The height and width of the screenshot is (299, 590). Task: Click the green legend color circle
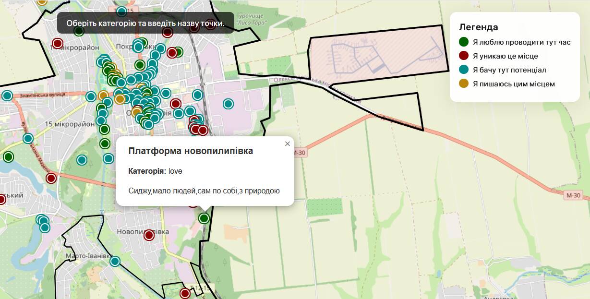(x=464, y=42)
